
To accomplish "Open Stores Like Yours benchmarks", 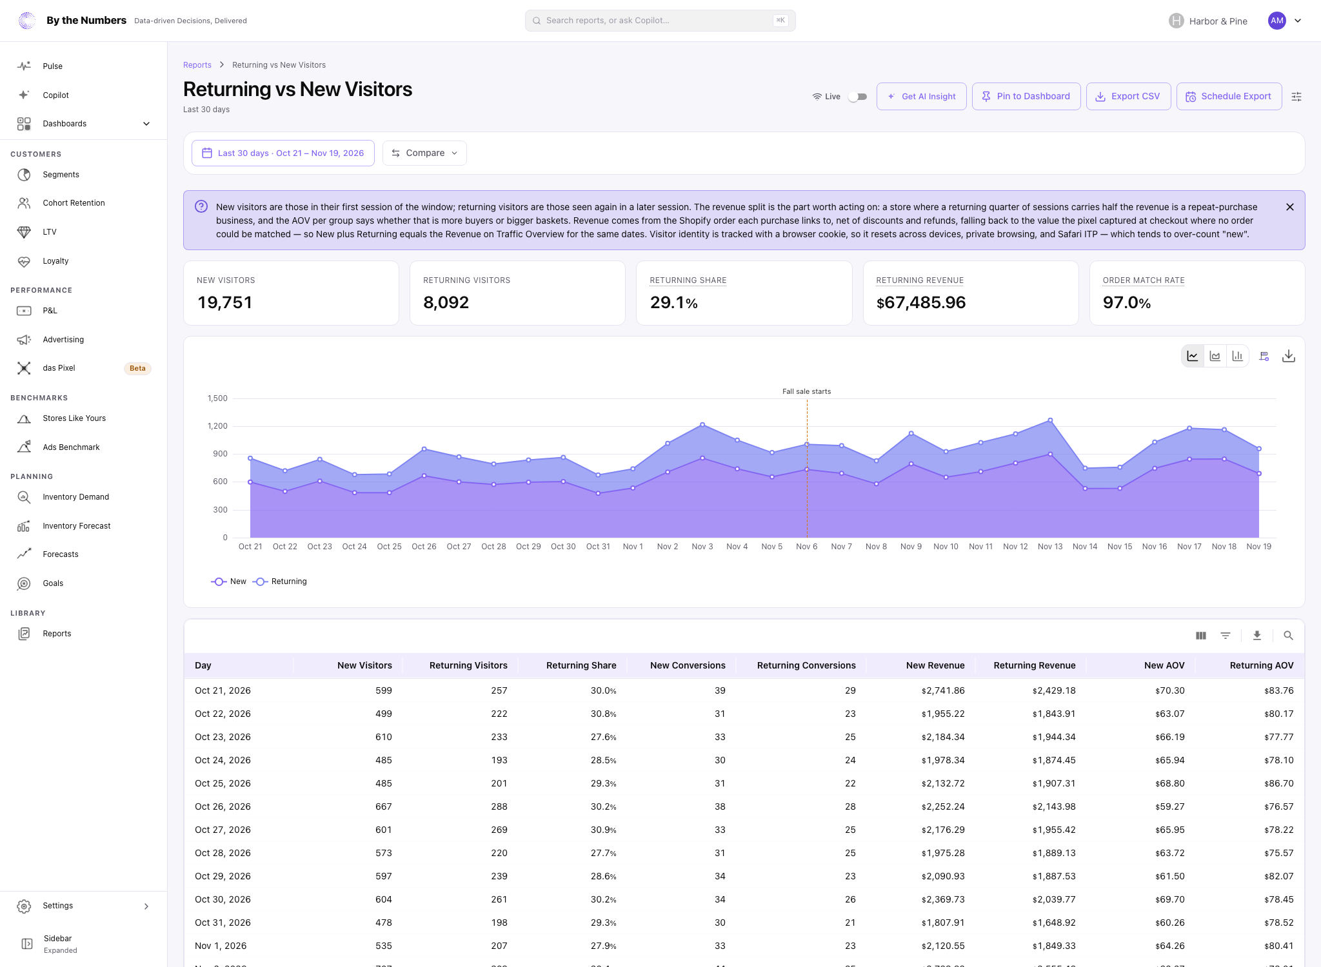I will pos(84,418).
